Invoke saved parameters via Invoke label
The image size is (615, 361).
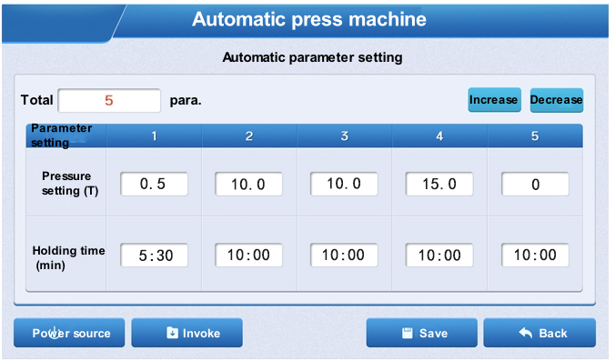(201, 333)
